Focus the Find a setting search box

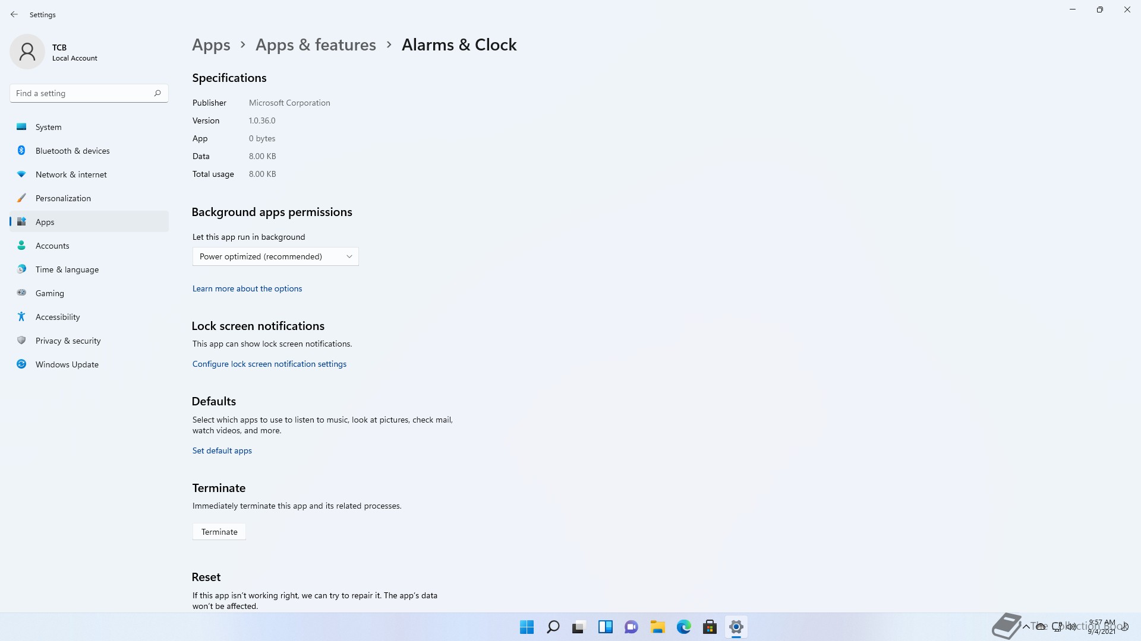click(x=89, y=93)
